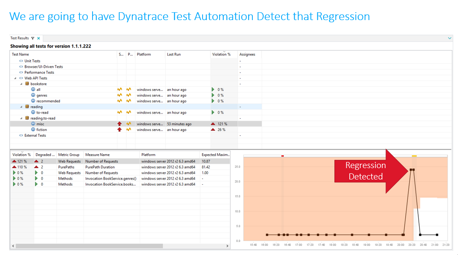Click volatile status icon in to-read row
Screen dimensions: 458x255
pos(120,112)
